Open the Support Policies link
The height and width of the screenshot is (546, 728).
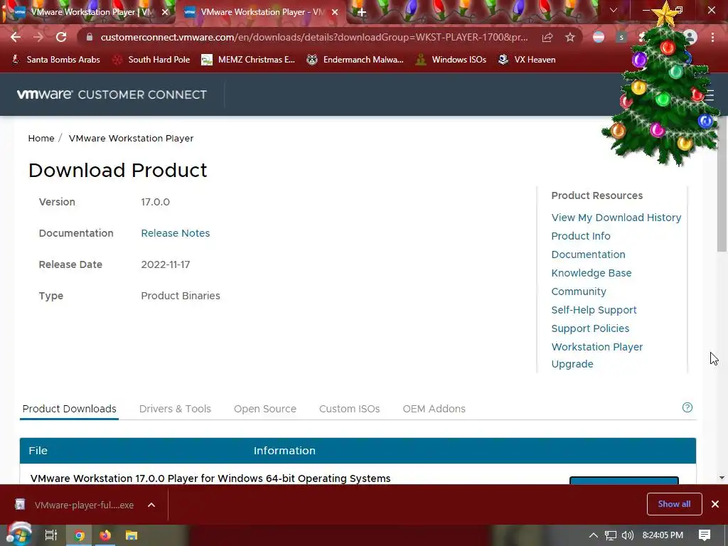pyautogui.click(x=590, y=328)
